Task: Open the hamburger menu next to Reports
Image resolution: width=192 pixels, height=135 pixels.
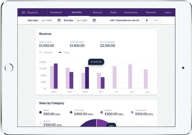Action: coord(23,13)
